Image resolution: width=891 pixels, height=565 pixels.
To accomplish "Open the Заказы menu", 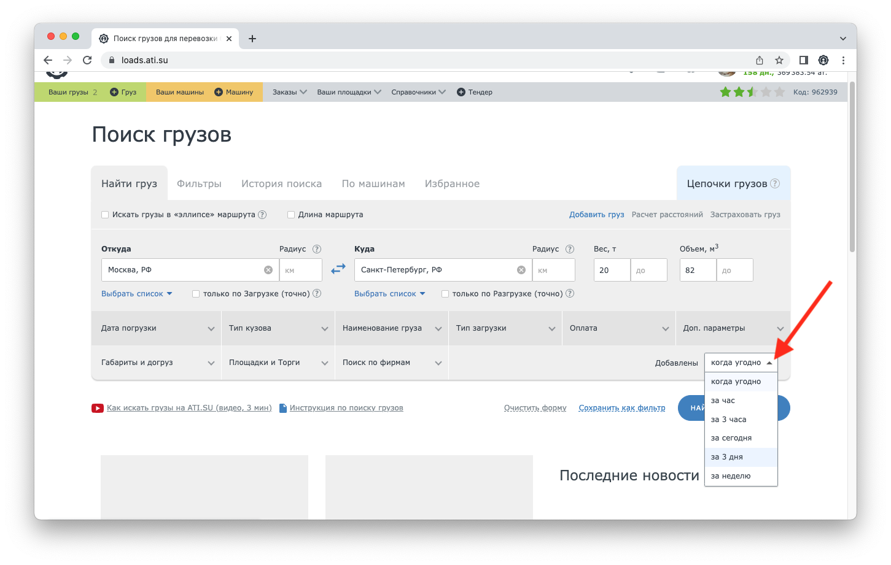I will pyautogui.click(x=290, y=92).
